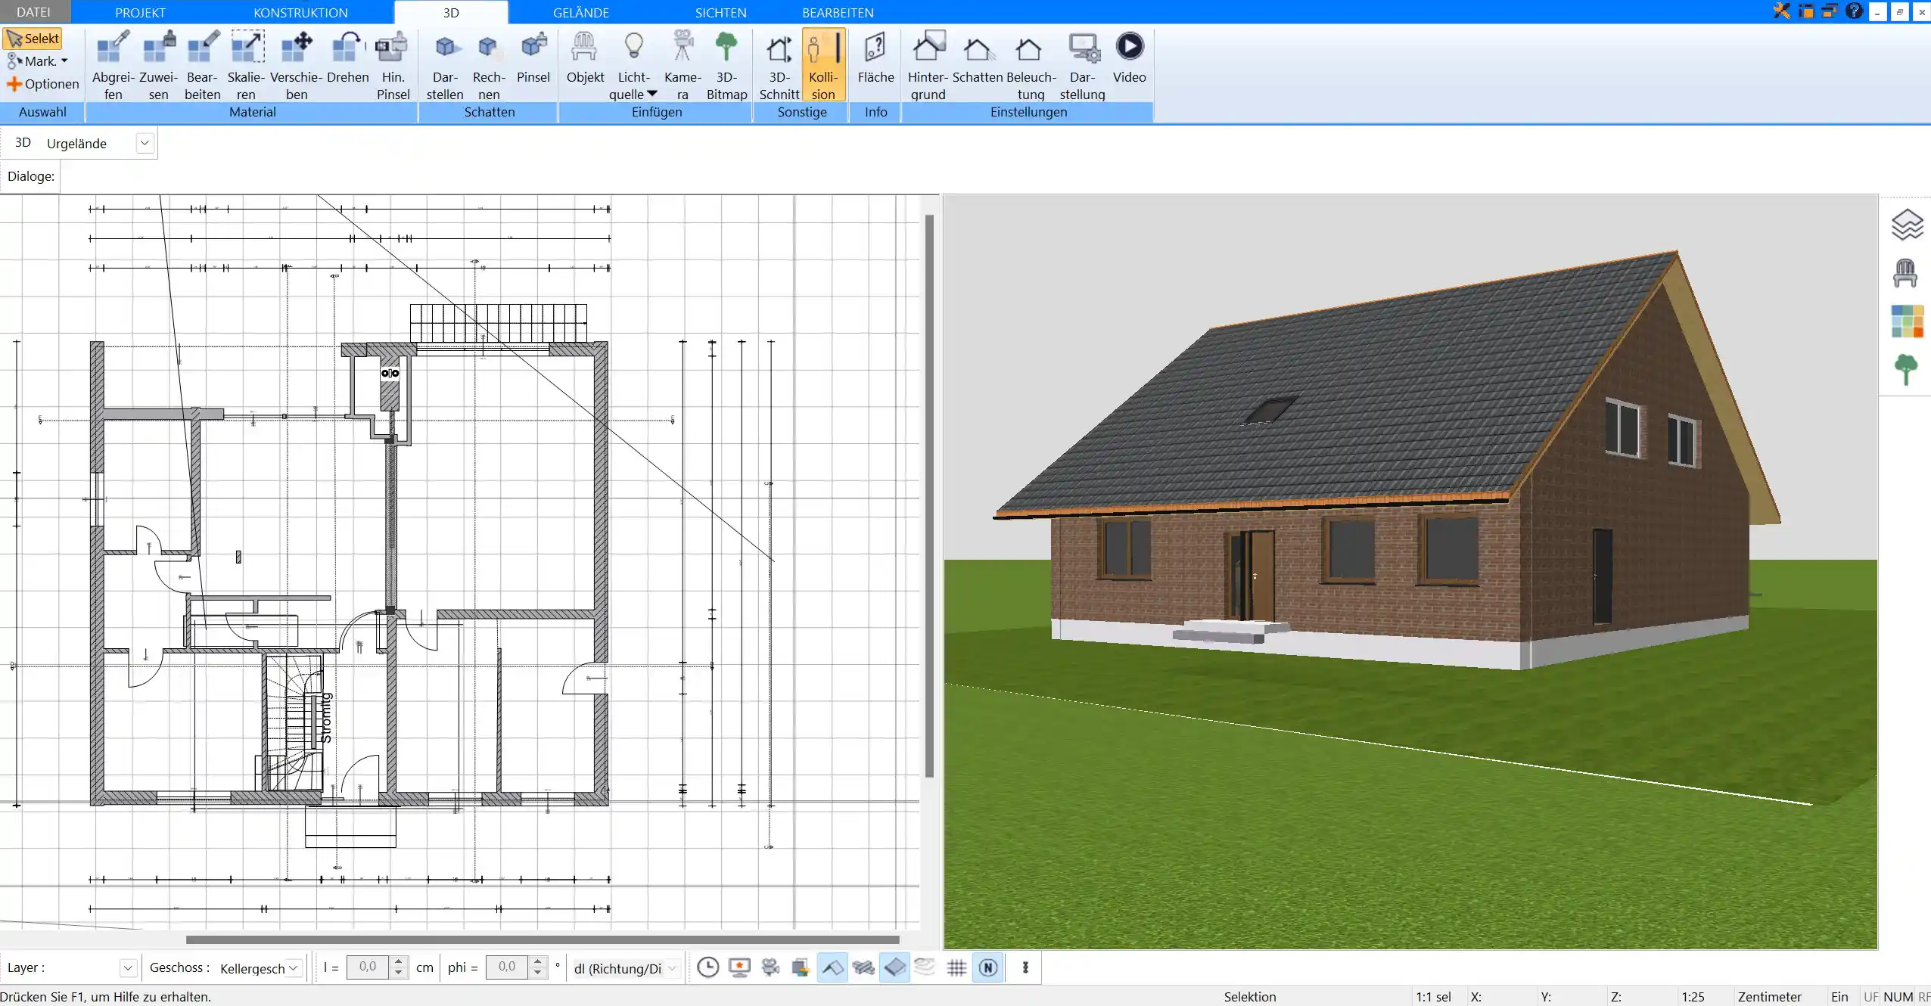
Task: Choose the Bearbeiten material tool
Action: 203,65
